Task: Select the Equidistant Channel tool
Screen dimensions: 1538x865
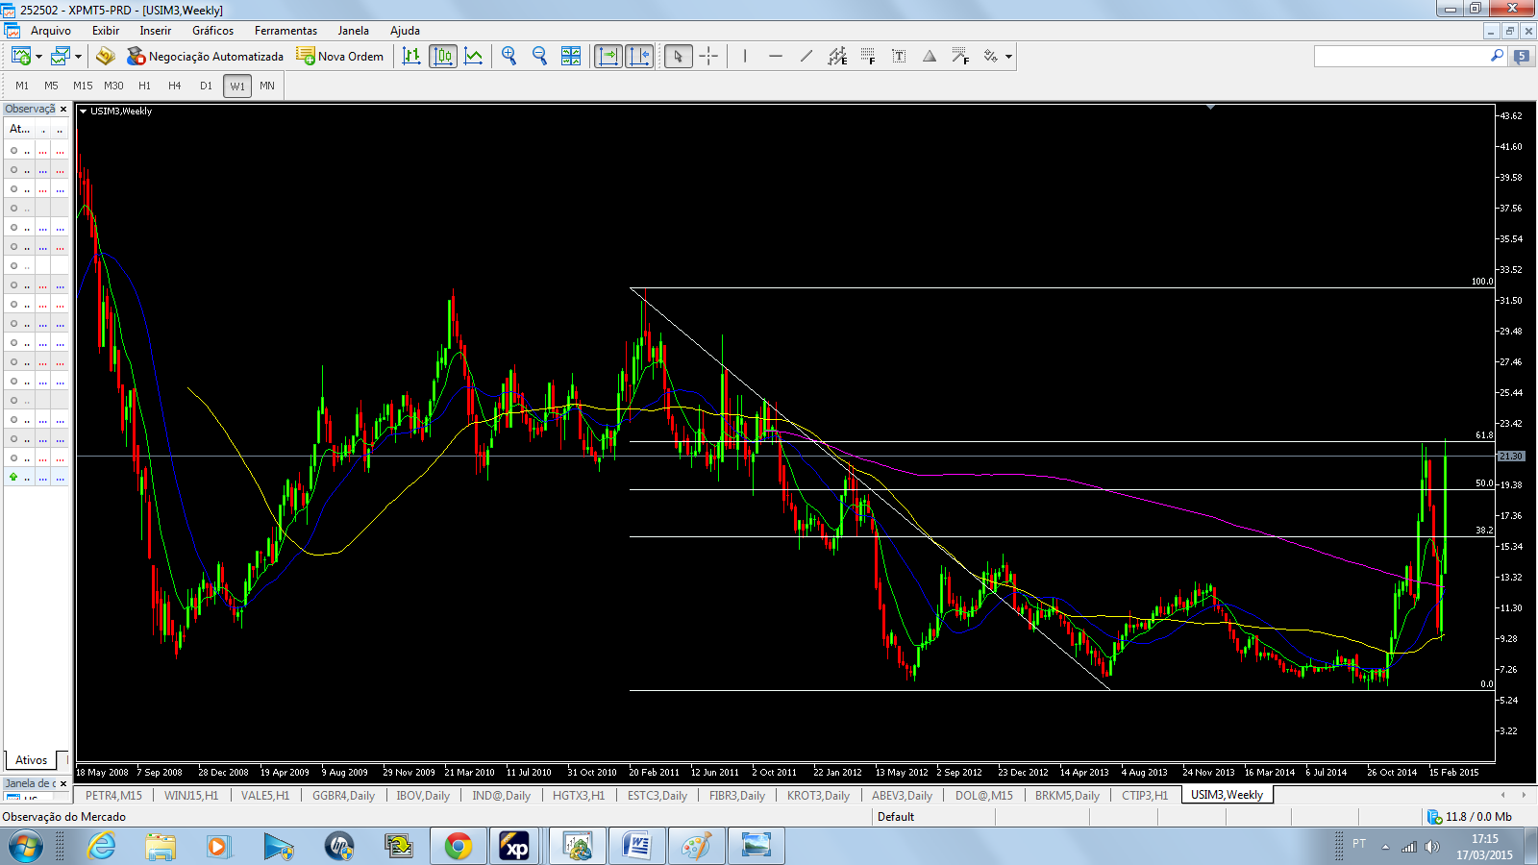Action: 837,56
